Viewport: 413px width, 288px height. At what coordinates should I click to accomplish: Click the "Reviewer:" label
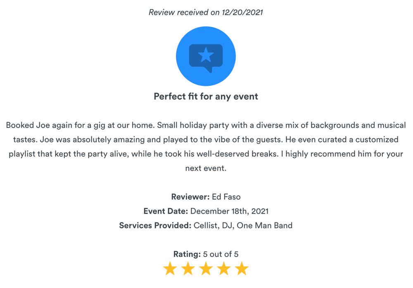[190, 197]
